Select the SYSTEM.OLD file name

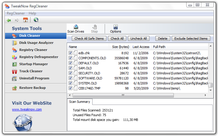coord(87,83)
